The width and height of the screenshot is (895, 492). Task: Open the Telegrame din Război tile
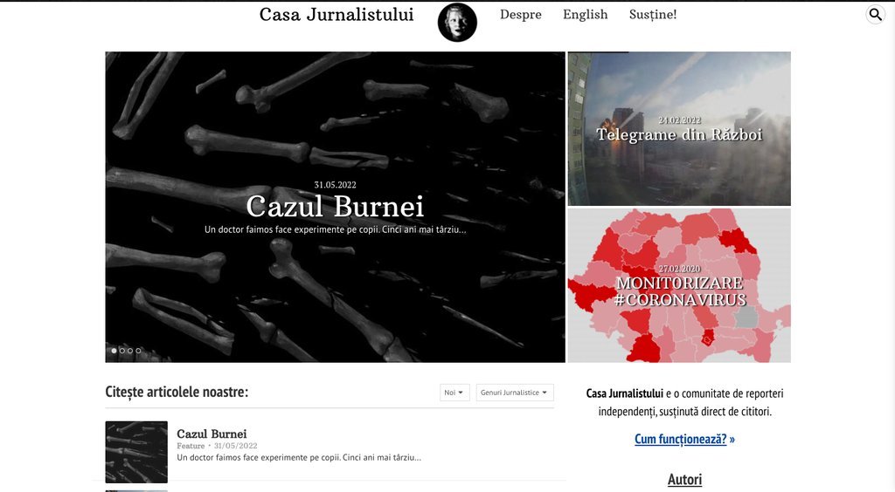click(x=679, y=129)
